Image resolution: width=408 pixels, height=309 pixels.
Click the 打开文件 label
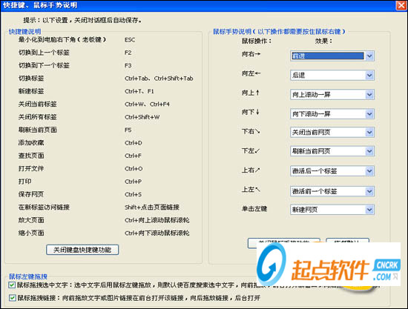31,168
